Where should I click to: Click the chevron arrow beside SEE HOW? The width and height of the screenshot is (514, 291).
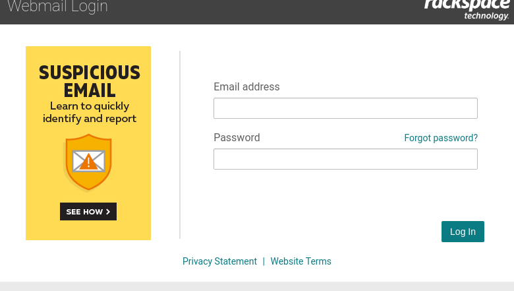(x=108, y=212)
